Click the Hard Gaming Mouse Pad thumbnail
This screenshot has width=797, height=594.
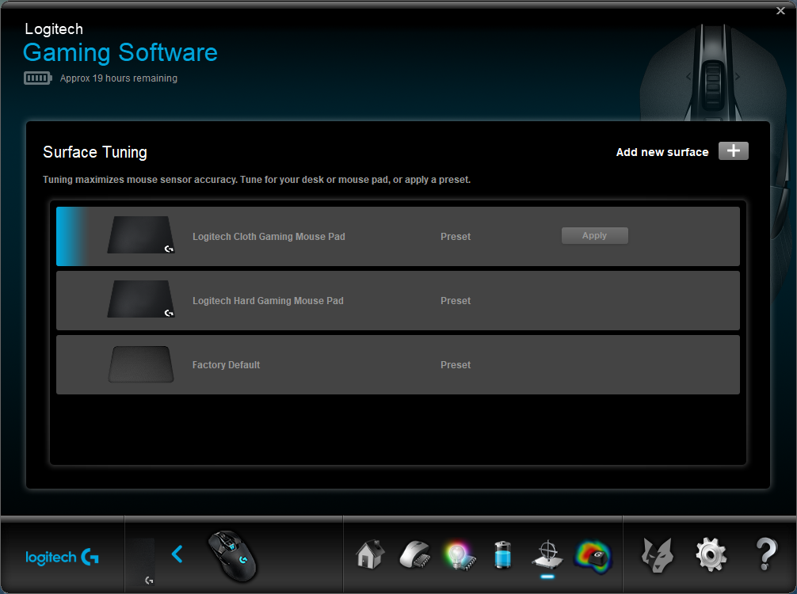(141, 299)
